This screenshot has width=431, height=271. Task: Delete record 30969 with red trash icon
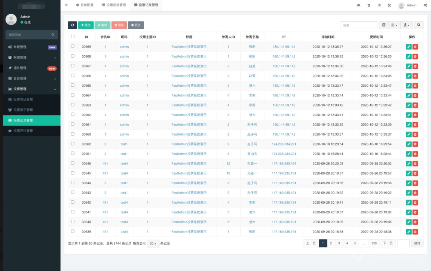(415, 47)
